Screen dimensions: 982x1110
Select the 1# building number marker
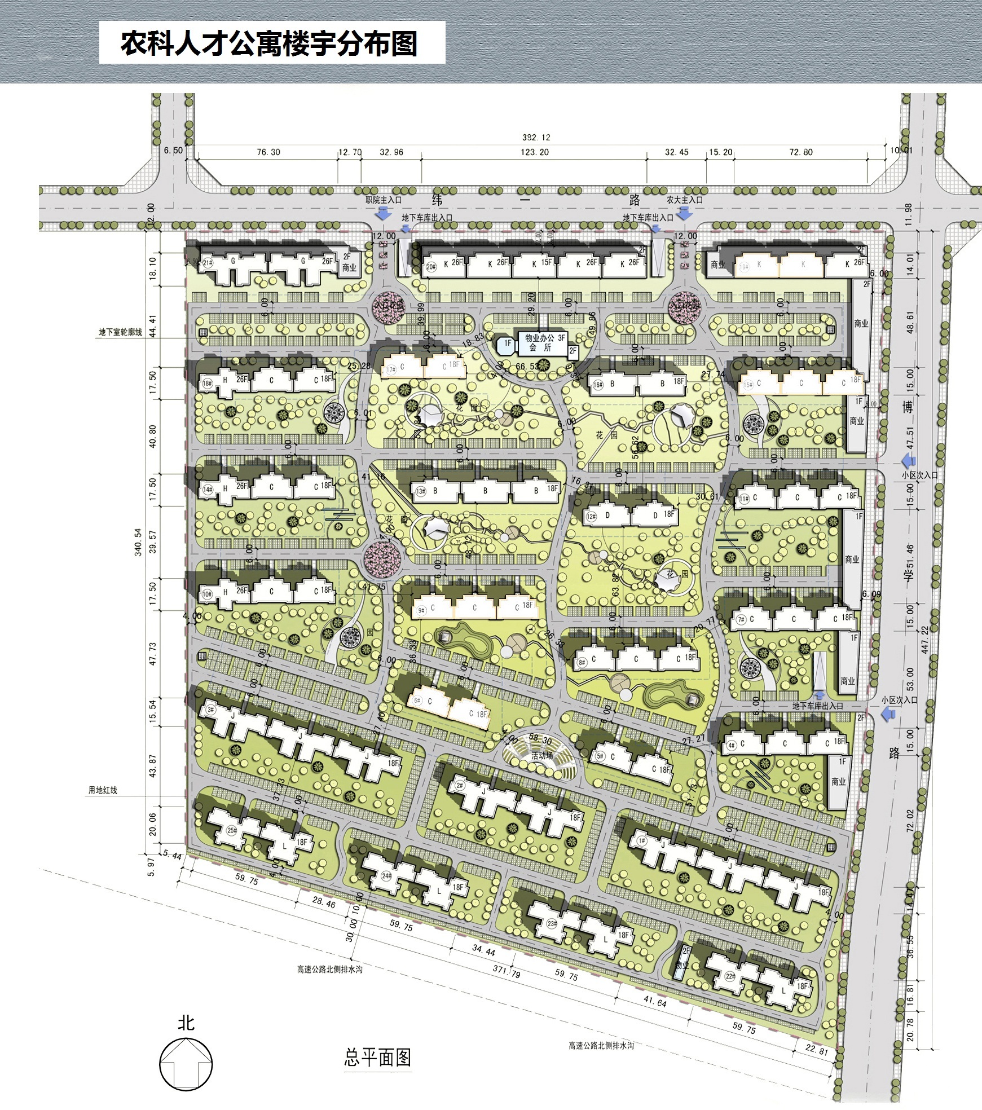[x=641, y=841]
